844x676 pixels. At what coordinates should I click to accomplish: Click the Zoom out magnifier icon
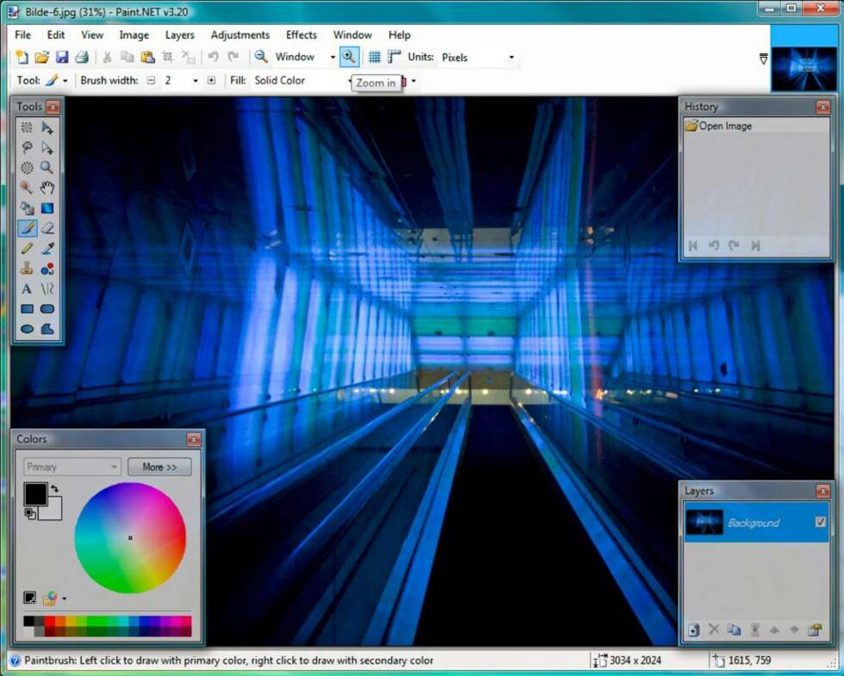pos(261,57)
